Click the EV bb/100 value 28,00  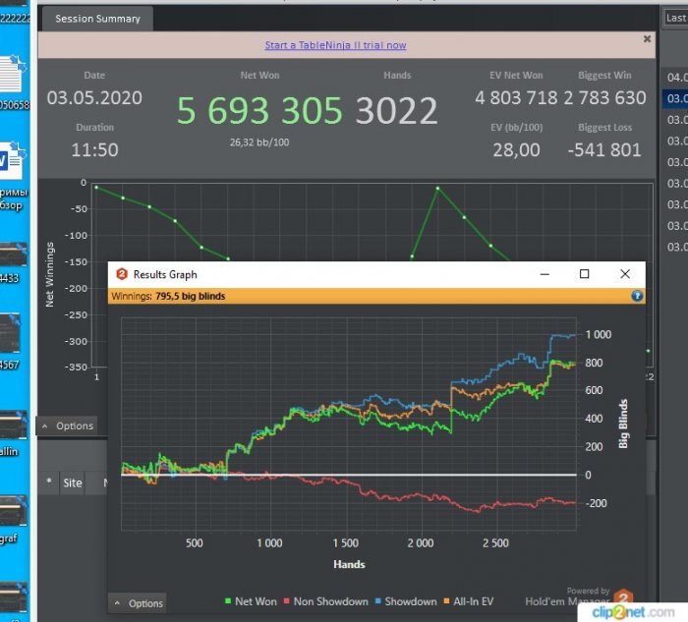516,150
